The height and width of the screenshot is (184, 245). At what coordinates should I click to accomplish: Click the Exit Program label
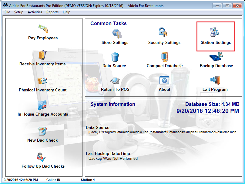click(215, 89)
